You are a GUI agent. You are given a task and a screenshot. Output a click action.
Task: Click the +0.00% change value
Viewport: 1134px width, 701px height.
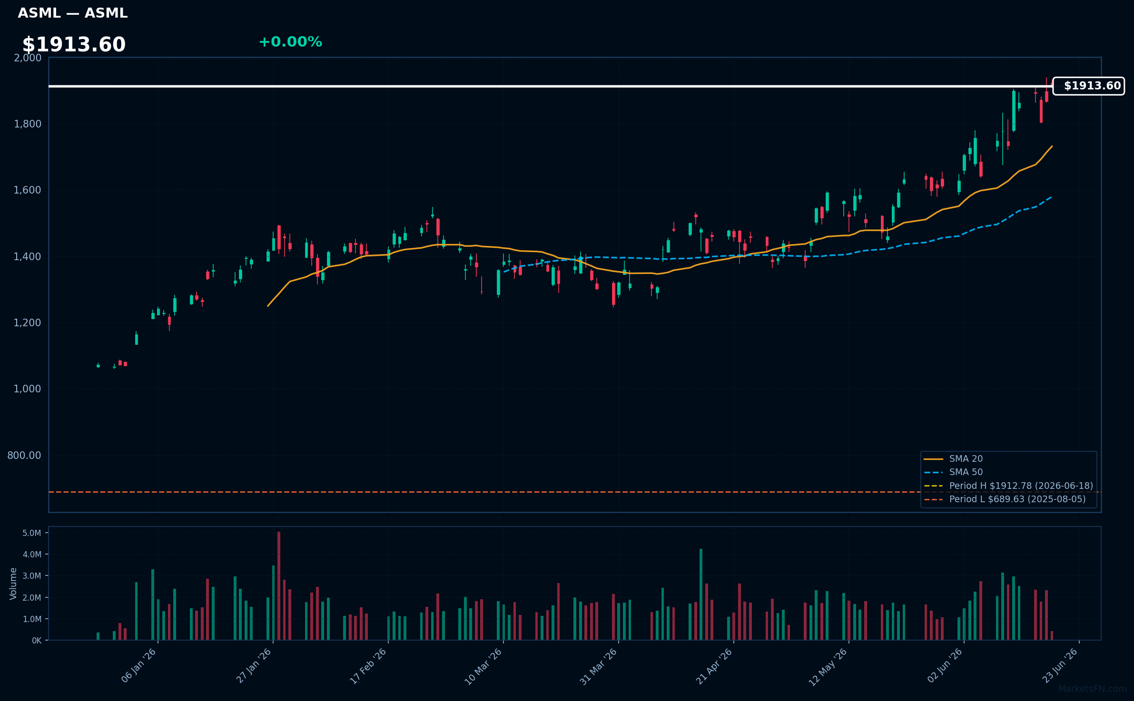290,42
